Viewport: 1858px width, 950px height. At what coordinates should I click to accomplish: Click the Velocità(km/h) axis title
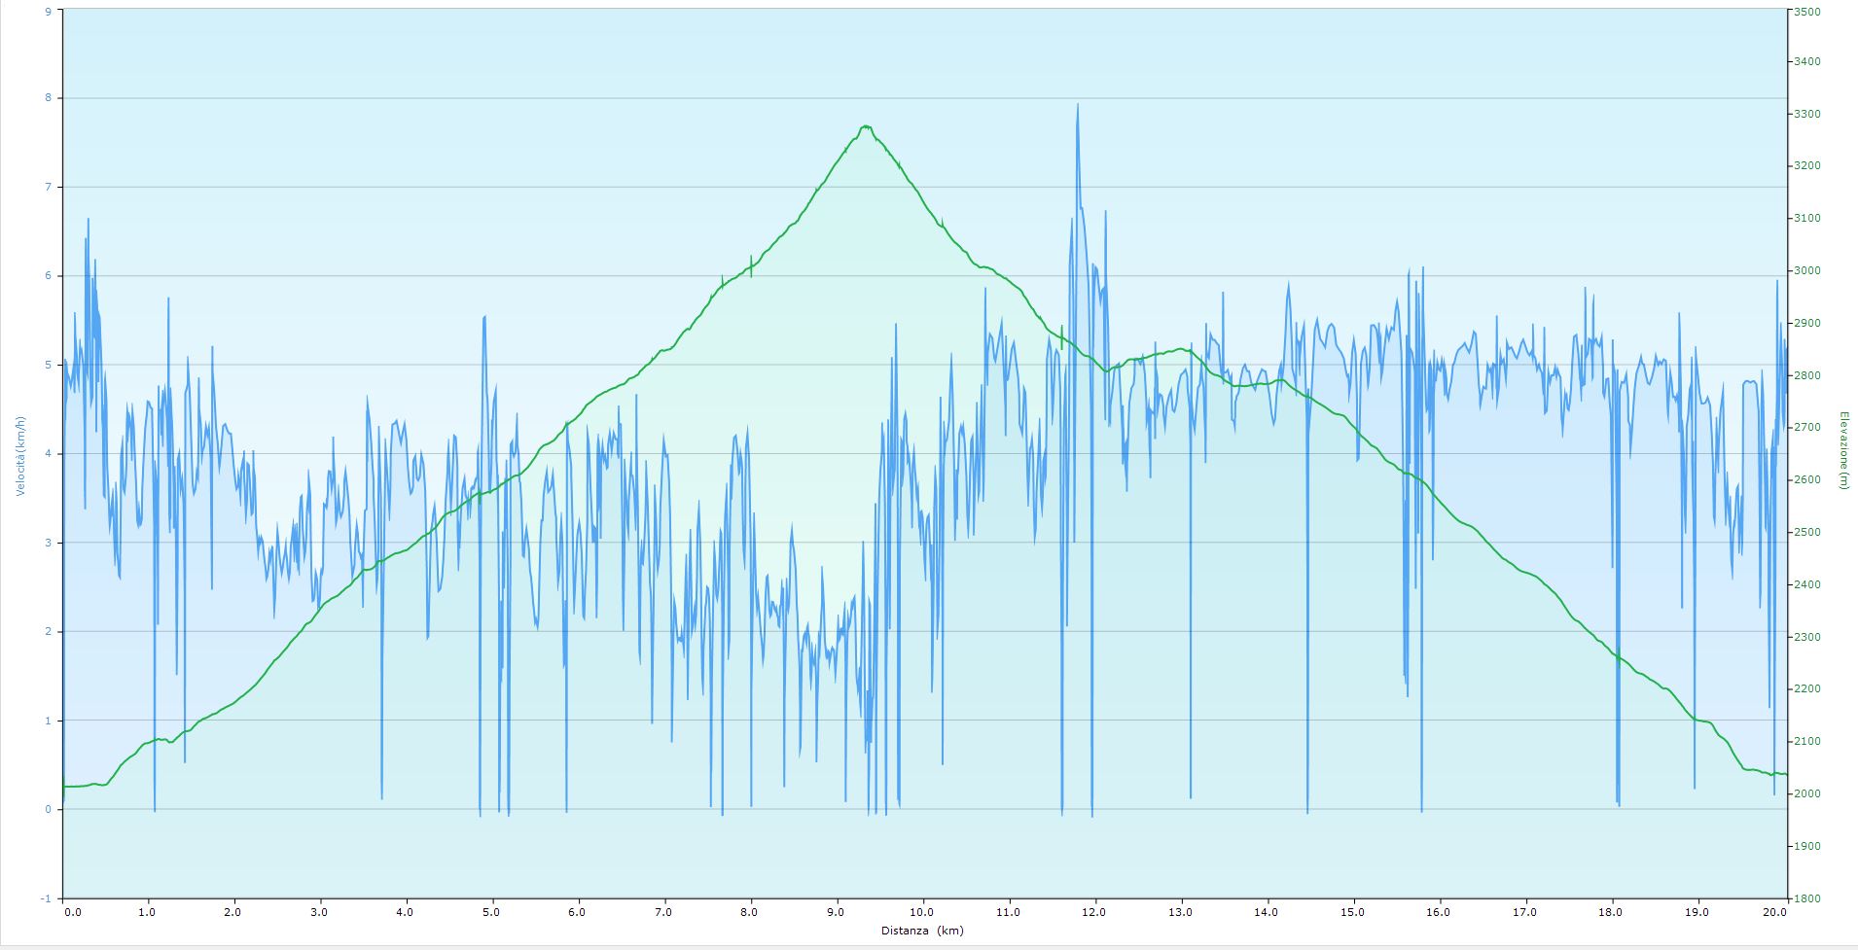[x=19, y=455]
